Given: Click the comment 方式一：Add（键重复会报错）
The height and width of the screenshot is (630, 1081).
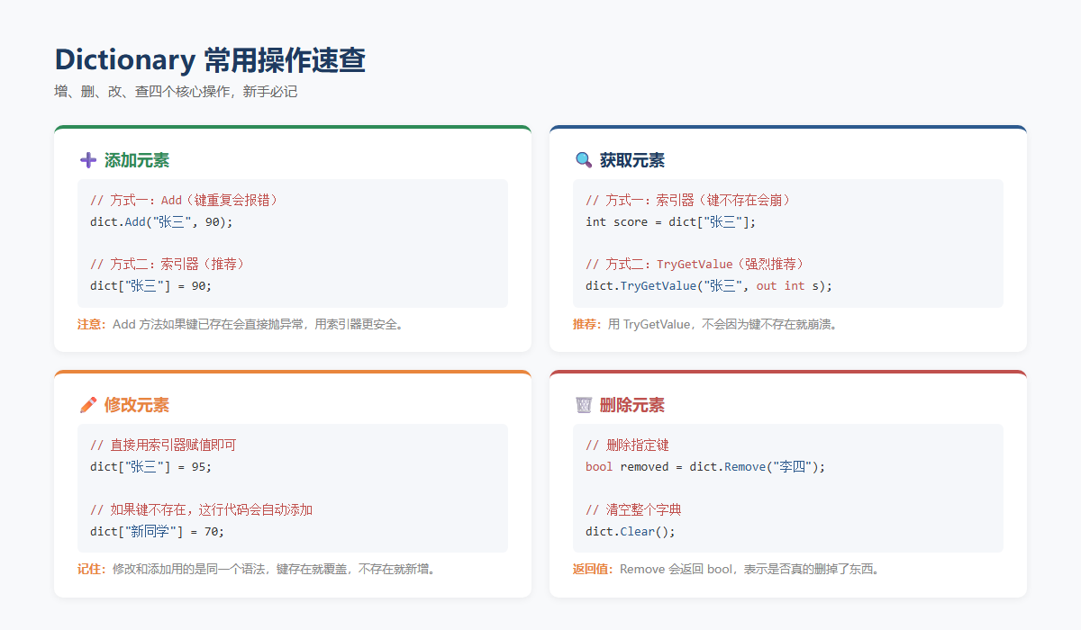Looking at the screenshot, I should coord(185,200).
